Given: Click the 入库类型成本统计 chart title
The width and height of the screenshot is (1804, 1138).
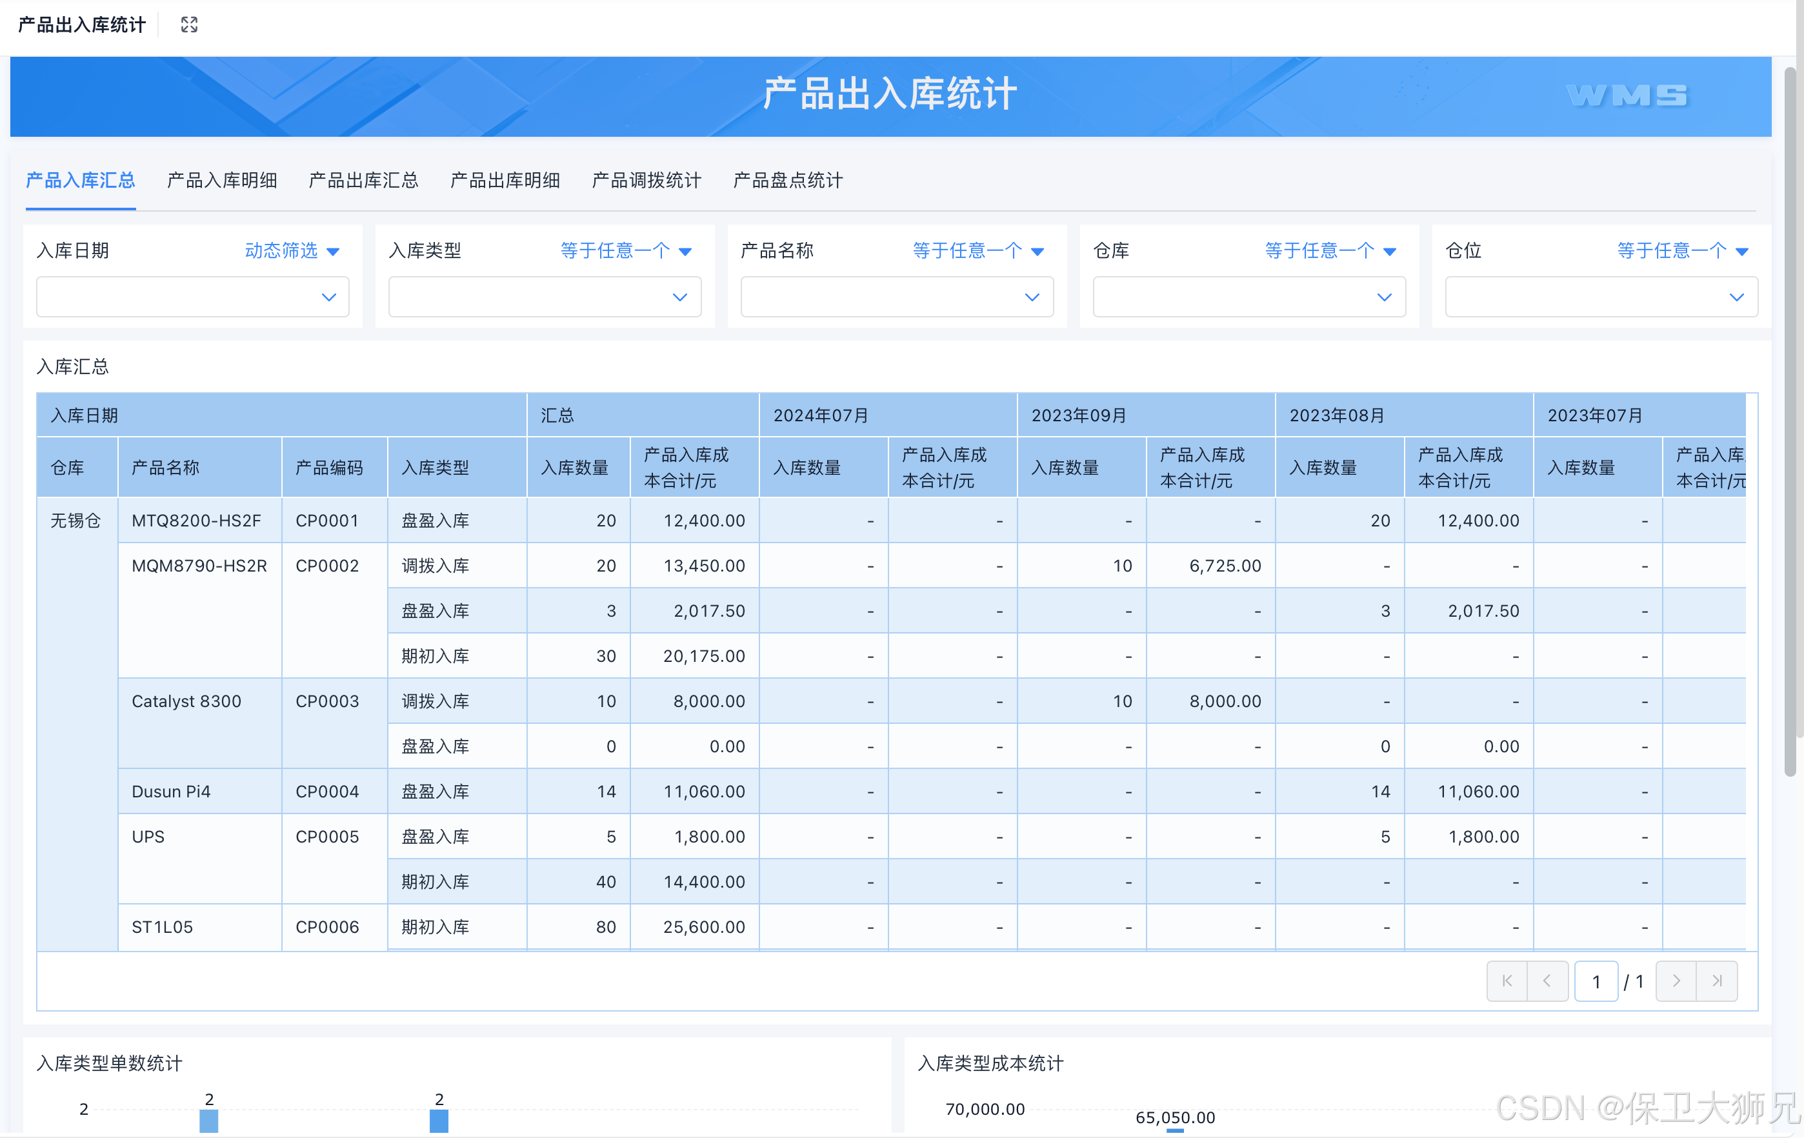Looking at the screenshot, I should (x=991, y=1064).
